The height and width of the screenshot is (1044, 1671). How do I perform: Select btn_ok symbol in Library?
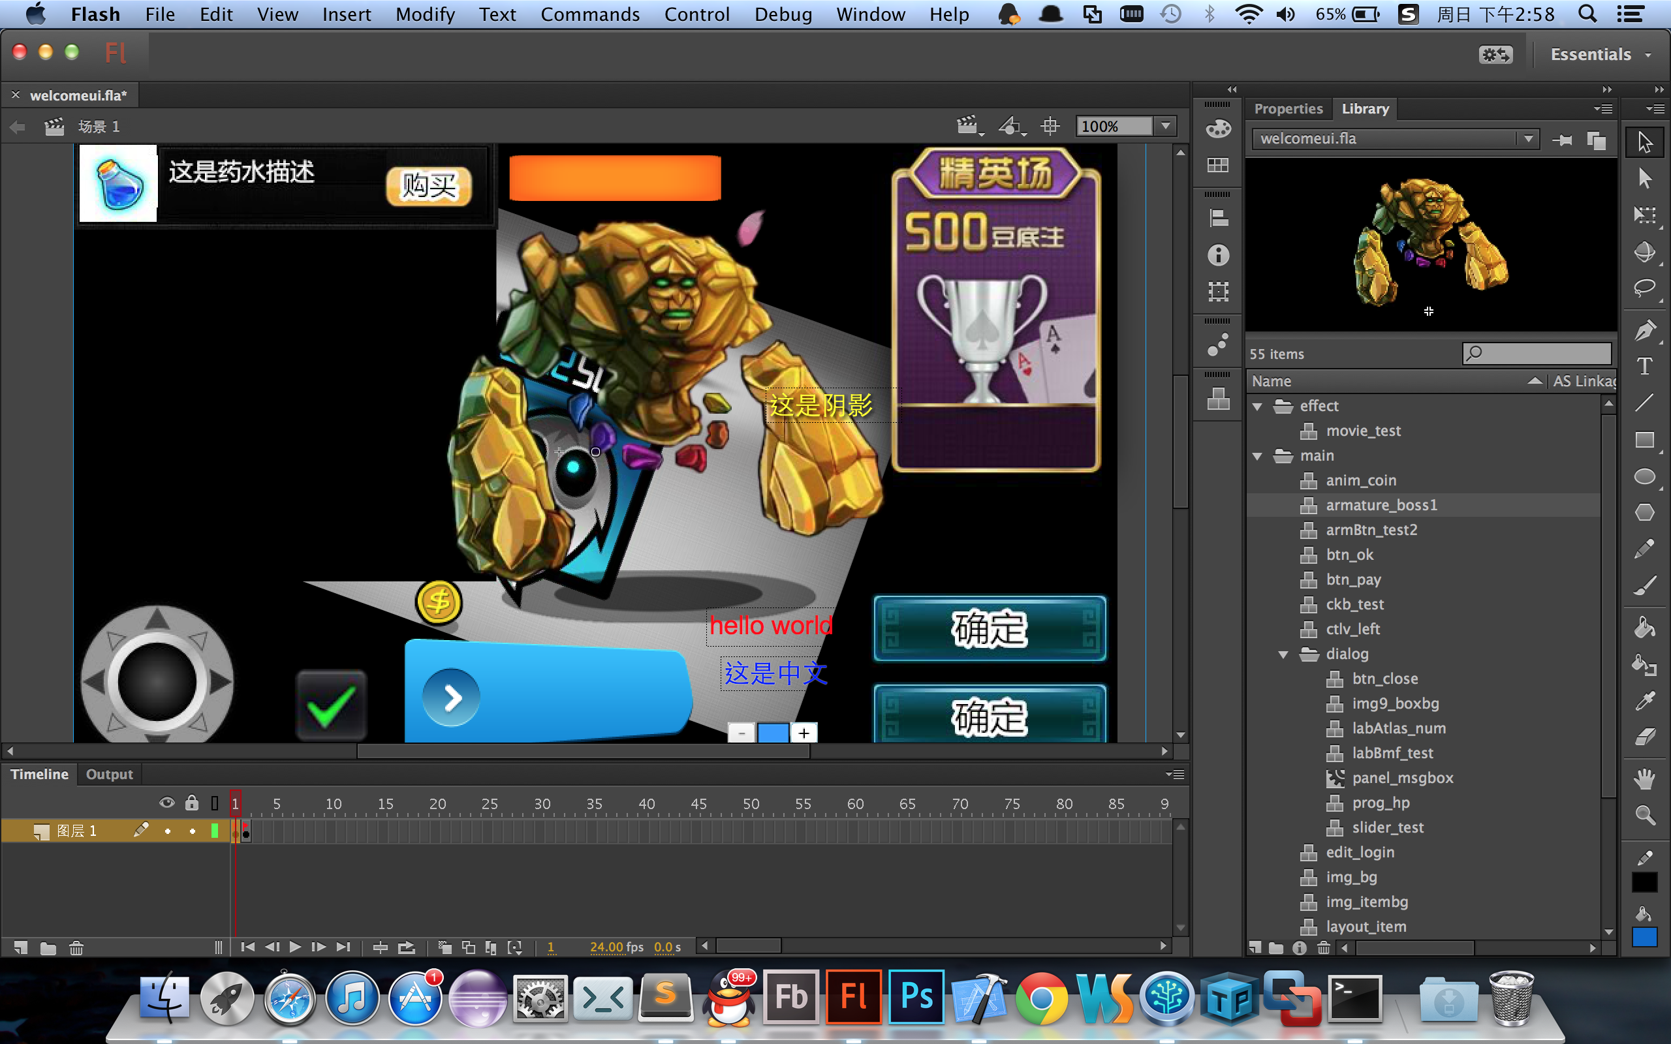click(1349, 555)
